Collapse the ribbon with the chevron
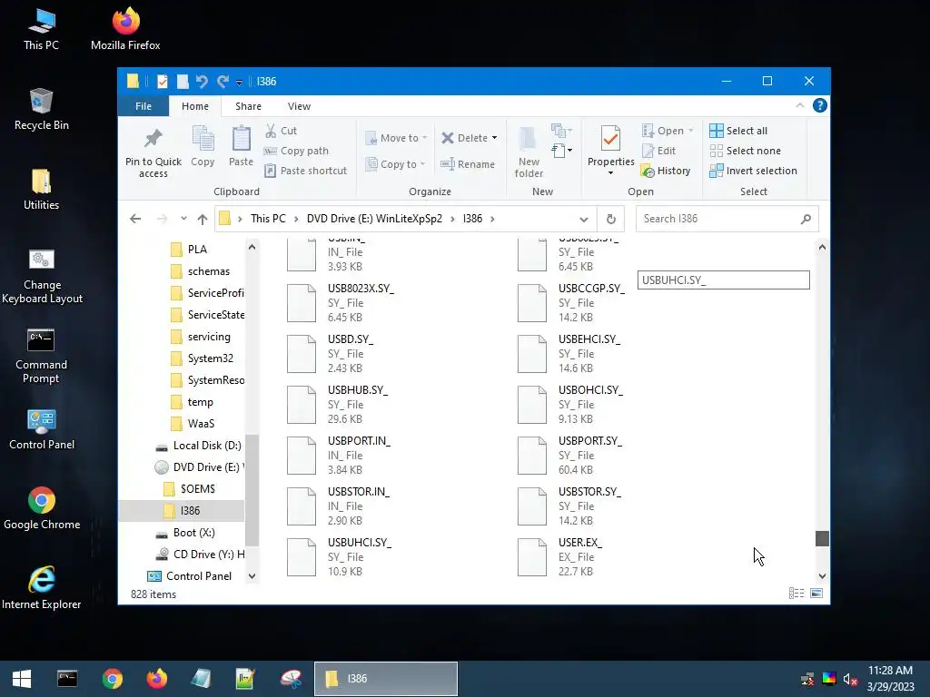The image size is (930, 697). [799, 105]
